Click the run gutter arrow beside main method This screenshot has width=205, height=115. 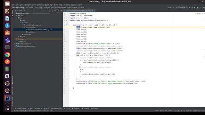[x=66, y=25]
